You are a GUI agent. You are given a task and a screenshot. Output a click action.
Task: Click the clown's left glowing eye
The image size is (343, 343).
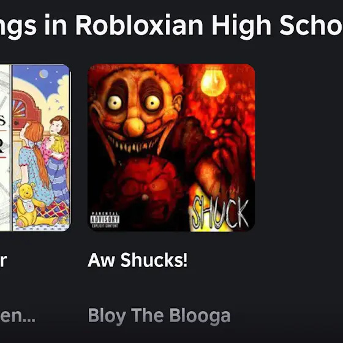point(114,103)
